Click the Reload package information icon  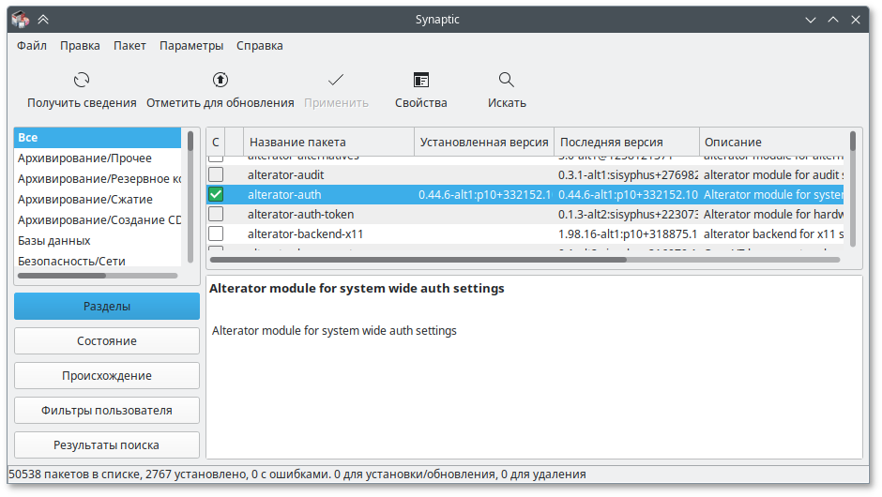click(82, 81)
